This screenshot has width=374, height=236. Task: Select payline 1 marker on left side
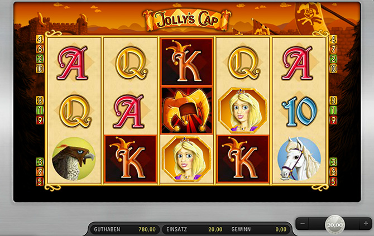tap(40, 110)
